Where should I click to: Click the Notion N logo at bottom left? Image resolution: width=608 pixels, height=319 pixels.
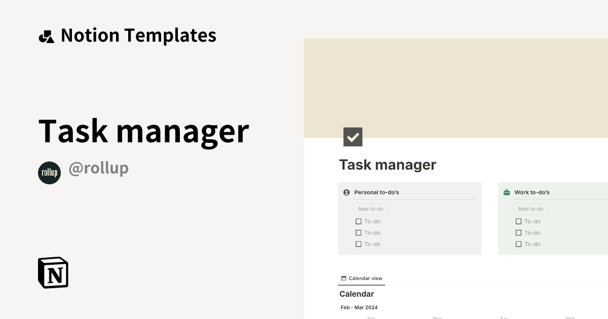click(53, 272)
